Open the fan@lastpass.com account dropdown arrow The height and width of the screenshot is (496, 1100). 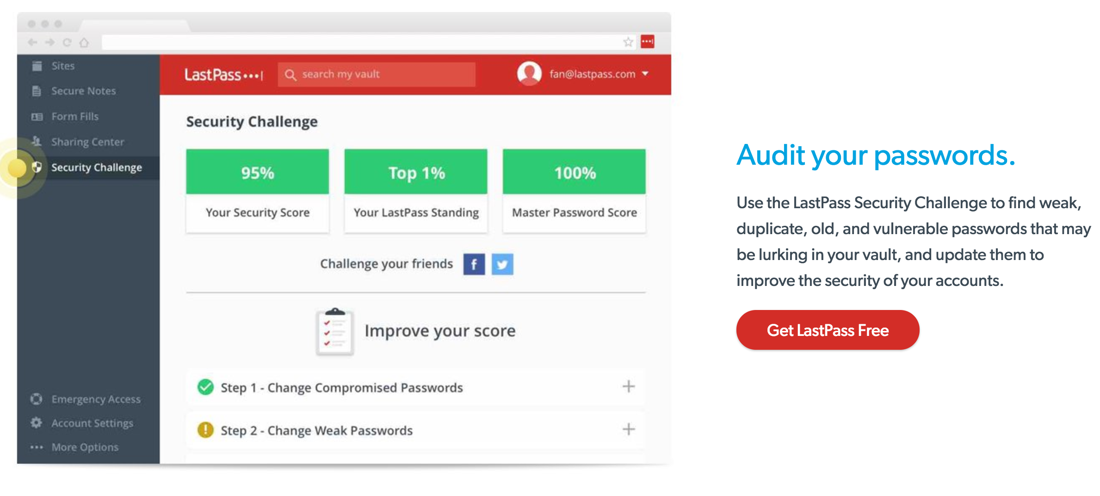pos(645,74)
